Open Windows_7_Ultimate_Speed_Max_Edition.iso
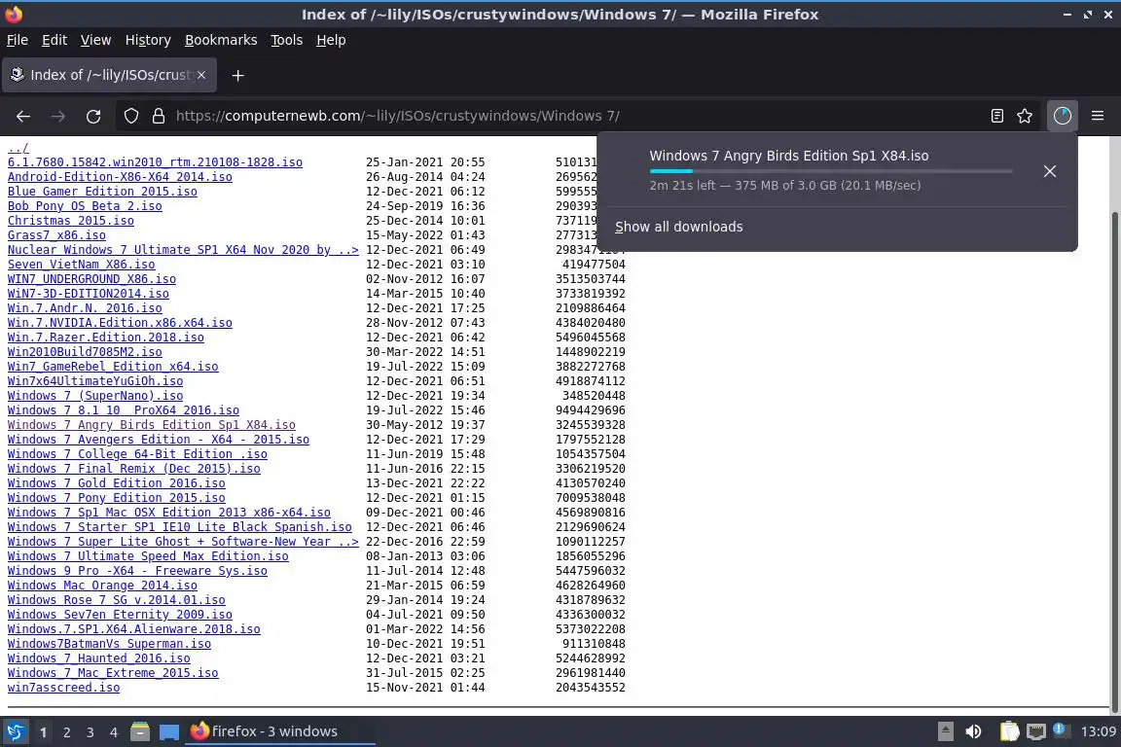 click(148, 556)
